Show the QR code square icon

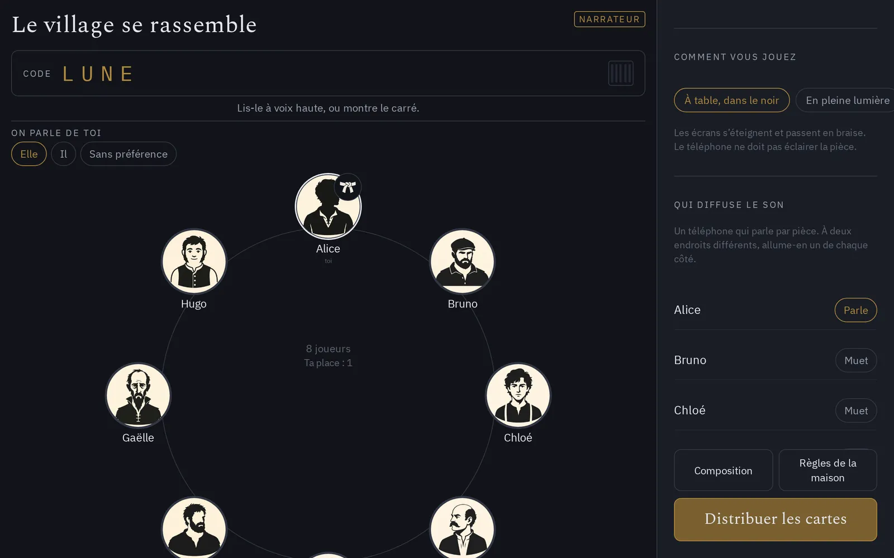click(x=621, y=73)
